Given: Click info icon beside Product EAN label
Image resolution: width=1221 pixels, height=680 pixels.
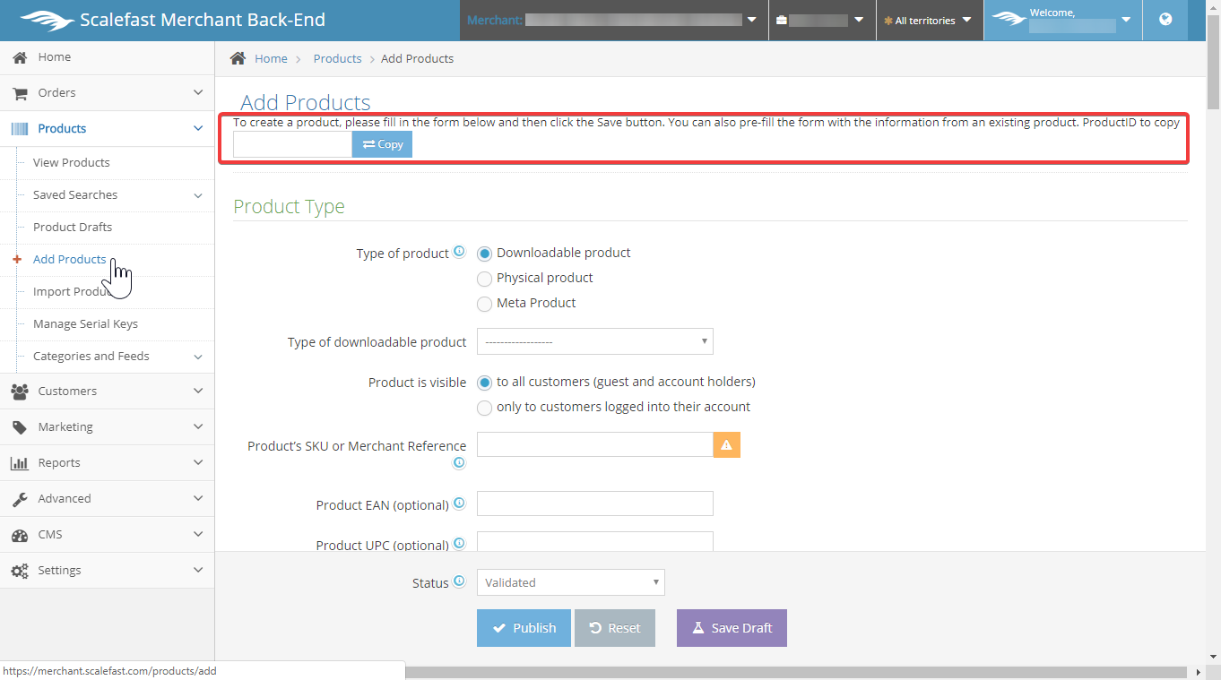Looking at the screenshot, I should pos(459,504).
